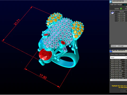Click the green Update arrow button
This screenshot has height=95, width=127.
click(121, 9)
